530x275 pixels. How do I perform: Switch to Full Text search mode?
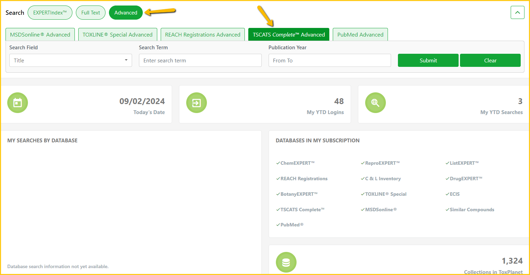pyautogui.click(x=91, y=13)
